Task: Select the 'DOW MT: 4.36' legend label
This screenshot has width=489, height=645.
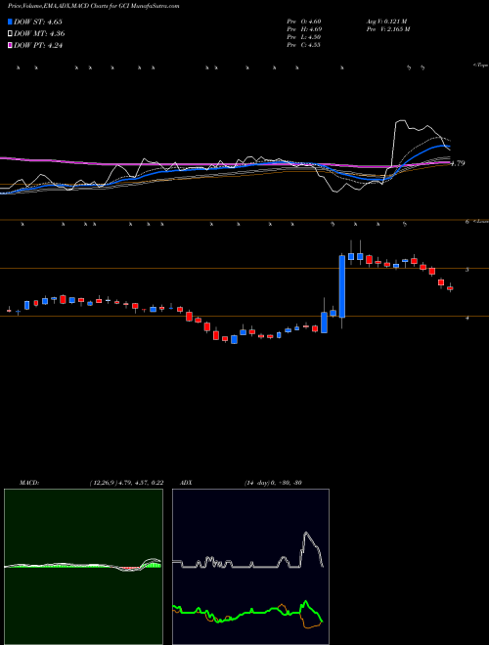Action: point(39,34)
